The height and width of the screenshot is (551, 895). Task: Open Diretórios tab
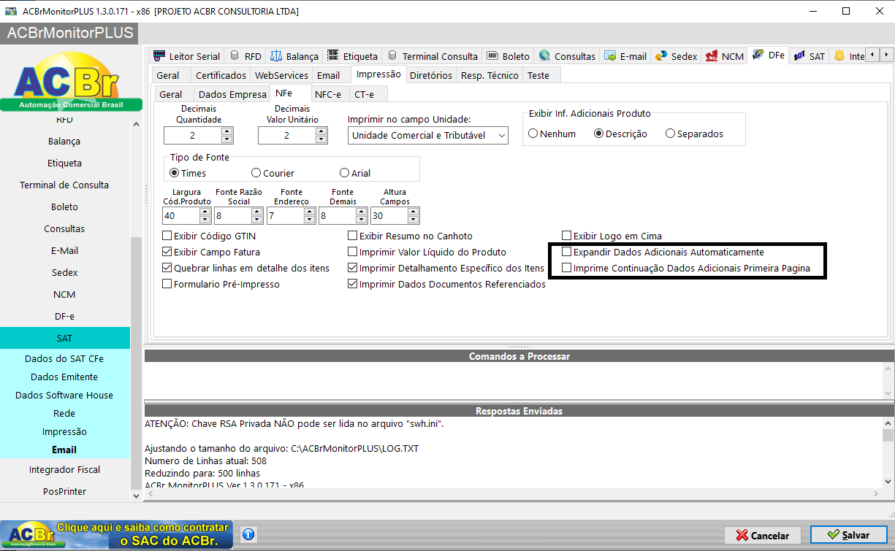[x=431, y=75]
